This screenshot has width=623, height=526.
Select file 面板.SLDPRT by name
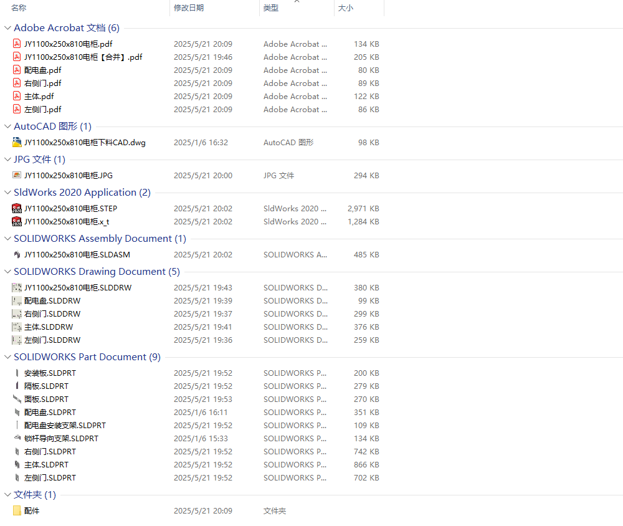point(46,399)
